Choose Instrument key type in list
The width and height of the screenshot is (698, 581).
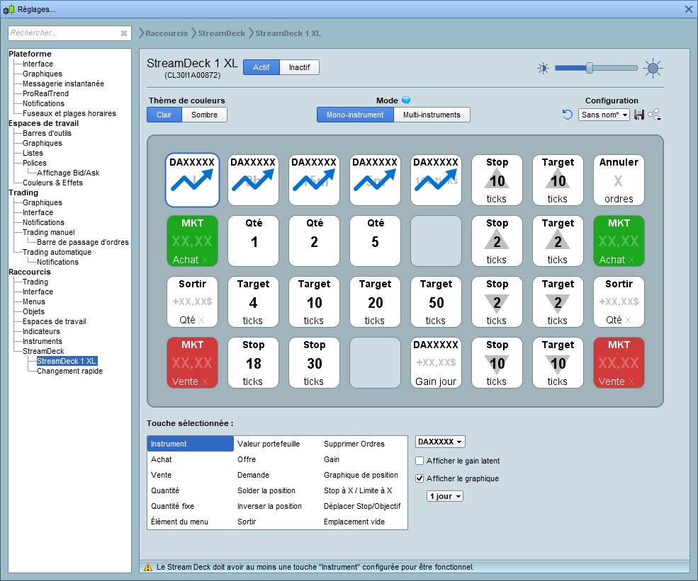(x=191, y=444)
